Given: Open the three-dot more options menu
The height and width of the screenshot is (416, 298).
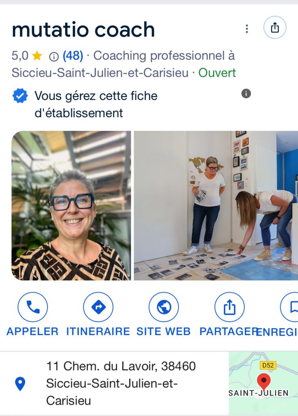Looking at the screenshot, I should point(247,29).
